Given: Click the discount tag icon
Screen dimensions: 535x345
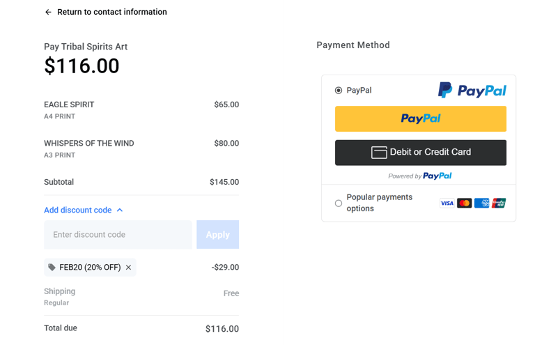Looking at the screenshot, I should [x=52, y=267].
